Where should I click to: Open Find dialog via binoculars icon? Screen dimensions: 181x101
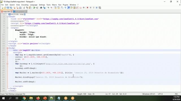click(41, 8)
